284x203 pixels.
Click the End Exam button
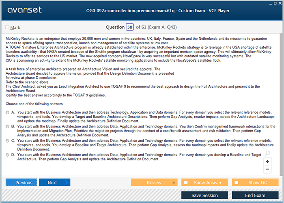click(255, 195)
